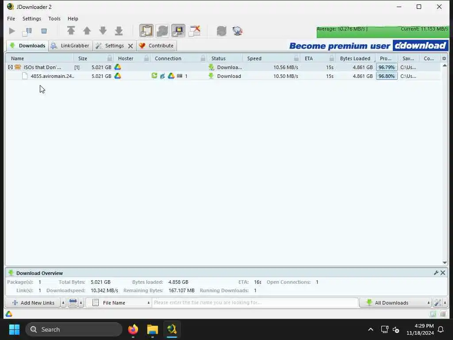Collapse the ISOs that Don't package

[11, 67]
